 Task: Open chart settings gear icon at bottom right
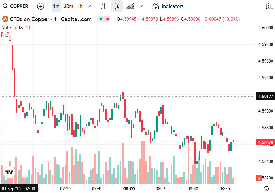coord(266,189)
